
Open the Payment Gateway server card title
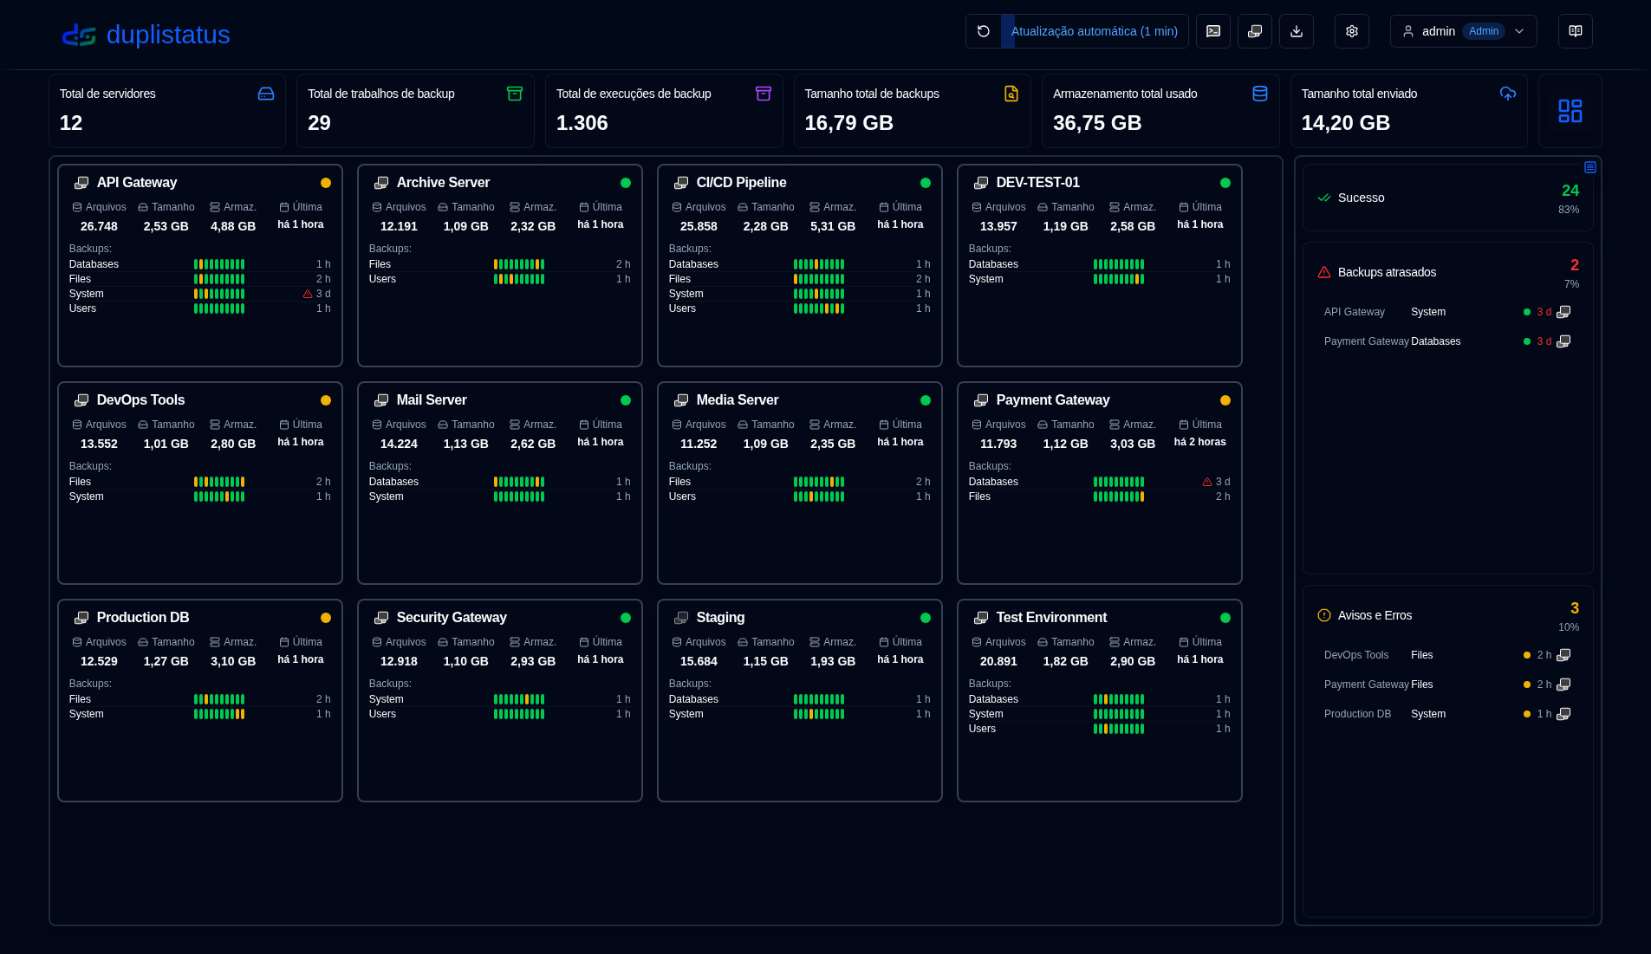[x=1052, y=399]
